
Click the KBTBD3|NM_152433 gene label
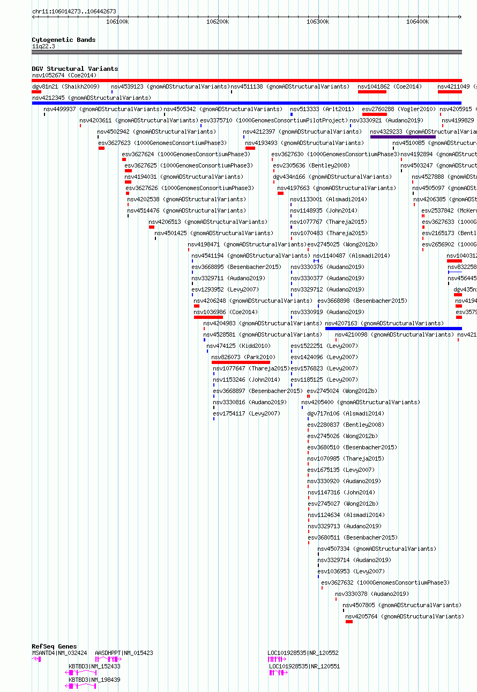point(94,666)
